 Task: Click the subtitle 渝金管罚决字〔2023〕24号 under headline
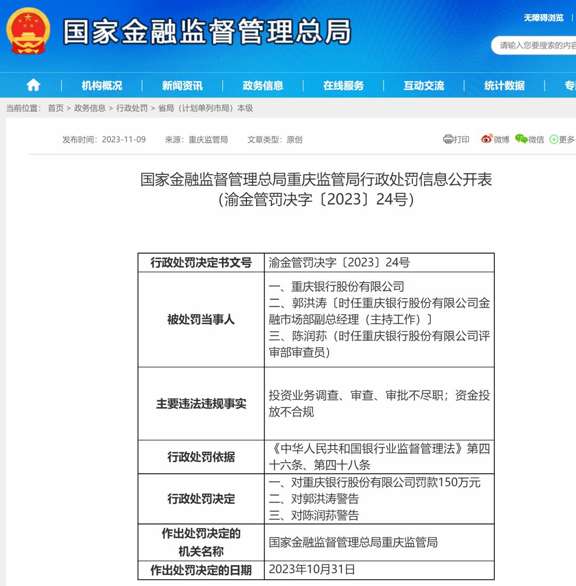coord(316,200)
